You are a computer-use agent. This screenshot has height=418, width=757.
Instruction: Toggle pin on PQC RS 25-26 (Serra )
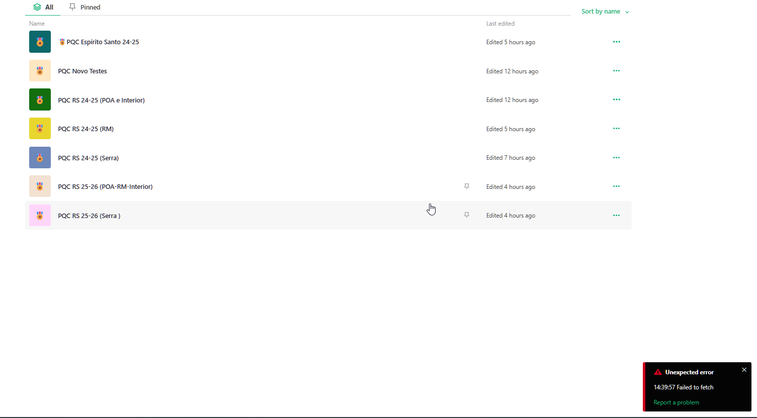pos(466,215)
